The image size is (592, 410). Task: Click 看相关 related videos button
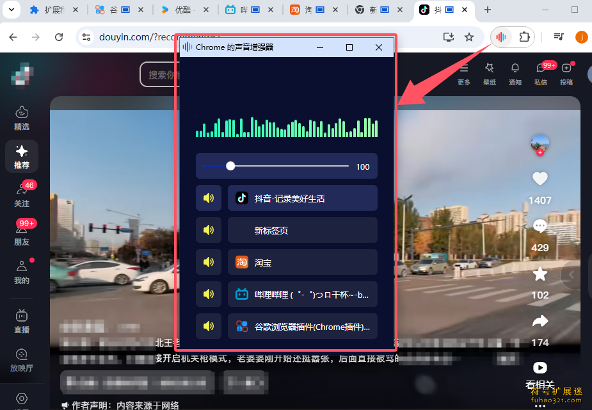tap(540, 375)
